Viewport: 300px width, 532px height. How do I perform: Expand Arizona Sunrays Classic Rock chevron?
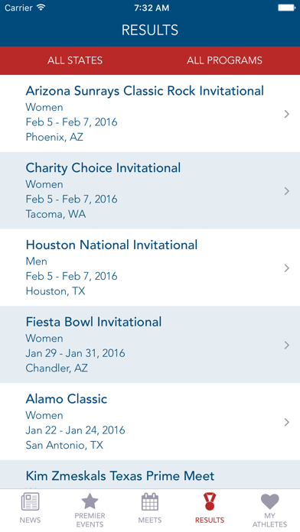pyautogui.click(x=287, y=114)
